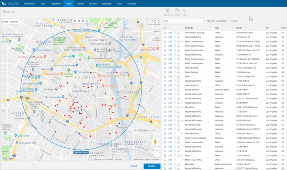Viewport: 287px width, 170px height.
Task: Click the Add to Job icon
Action: [x=168, y=11]
